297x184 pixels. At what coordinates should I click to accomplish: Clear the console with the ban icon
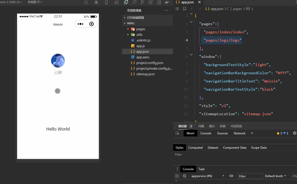pos(184,176)
